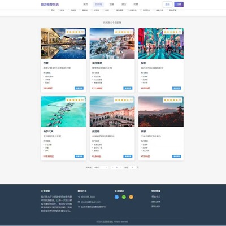Go to previous page with left arrow
The height and width of the screenshot is (226, 226).
112,167
